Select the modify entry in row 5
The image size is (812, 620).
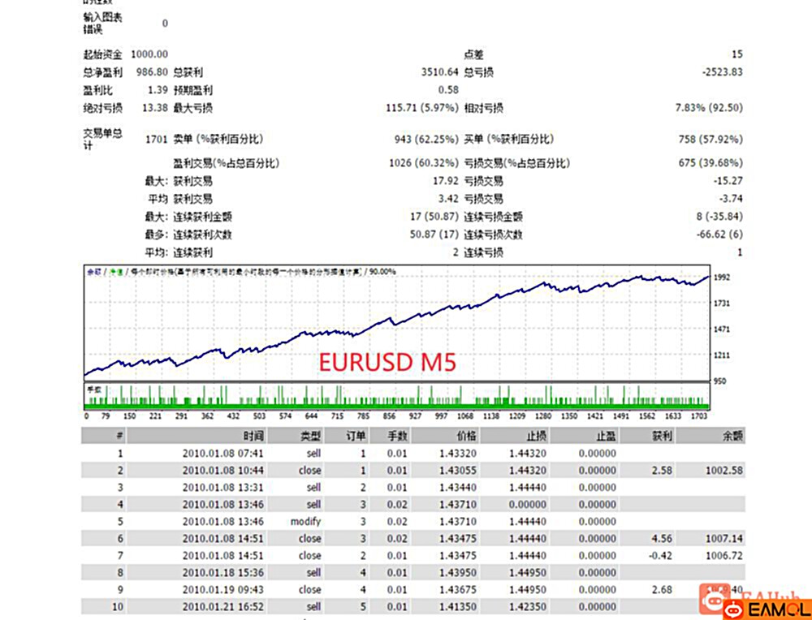point(305,521)
